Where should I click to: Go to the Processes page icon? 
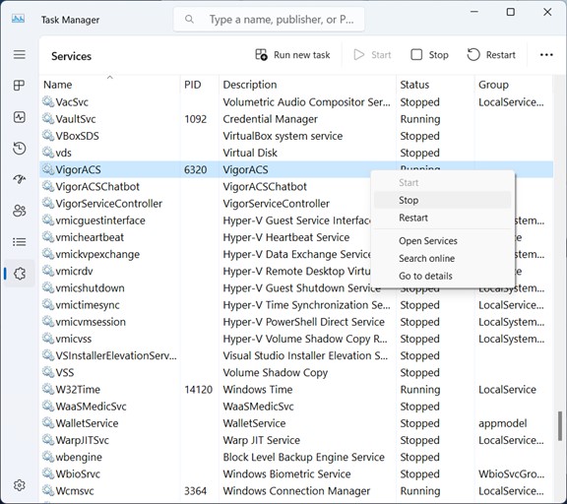[19, 86]
